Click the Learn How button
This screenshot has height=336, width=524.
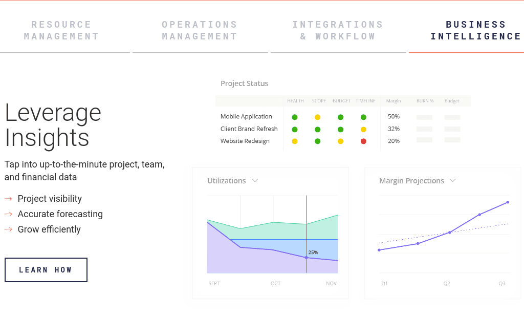pos(46,270)
